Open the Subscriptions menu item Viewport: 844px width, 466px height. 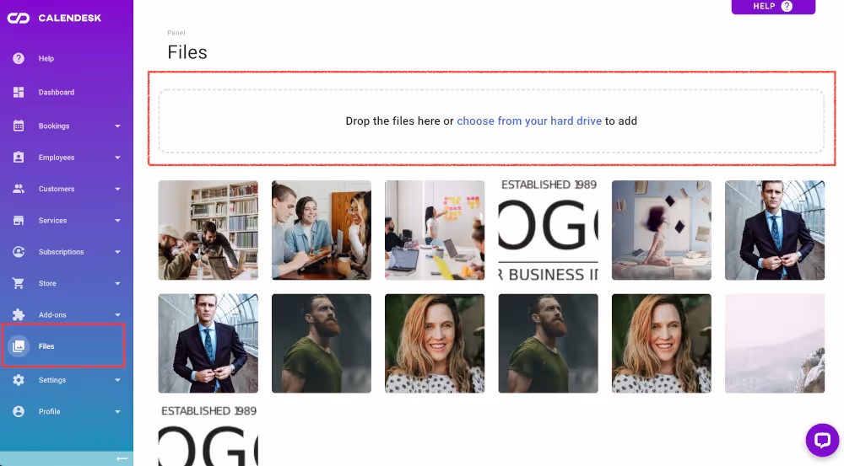pos(61,252)
